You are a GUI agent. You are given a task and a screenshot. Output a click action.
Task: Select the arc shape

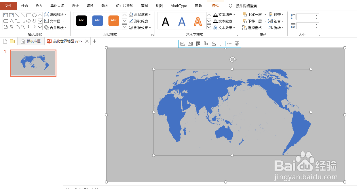[17, 27]
